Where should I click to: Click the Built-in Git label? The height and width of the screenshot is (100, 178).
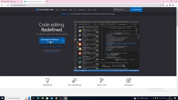tap(102, 85)
